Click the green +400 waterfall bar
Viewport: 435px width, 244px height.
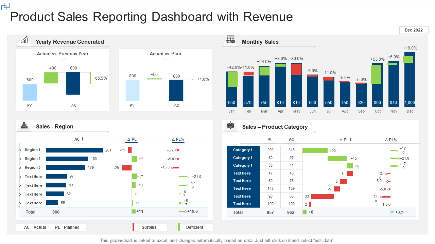pyautogui.click(x=51, y=78)
